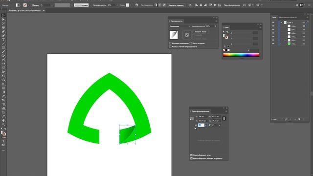Select the Magic Wand tool
The height and width of the screenshot is (176, 313).
pyautogui.click(x=3, y=23)
